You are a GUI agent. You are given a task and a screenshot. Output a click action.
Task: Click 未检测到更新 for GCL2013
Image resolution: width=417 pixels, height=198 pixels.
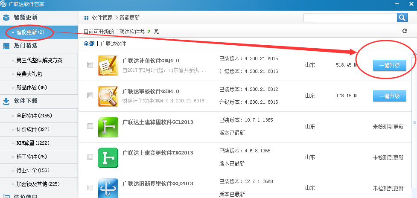coord(388,127)
